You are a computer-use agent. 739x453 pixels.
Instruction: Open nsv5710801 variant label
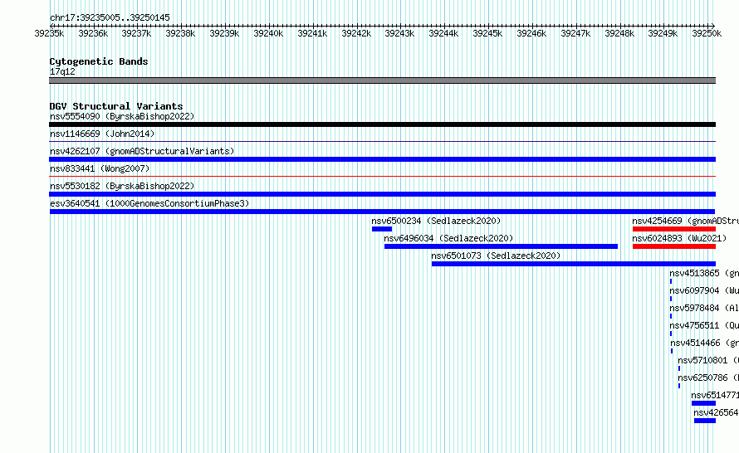tap(708, 360)
